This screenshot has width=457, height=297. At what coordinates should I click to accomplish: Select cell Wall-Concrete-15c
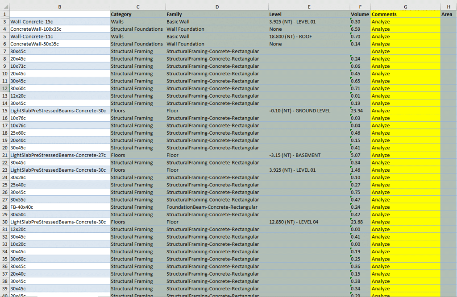click(x=60, y=22)
